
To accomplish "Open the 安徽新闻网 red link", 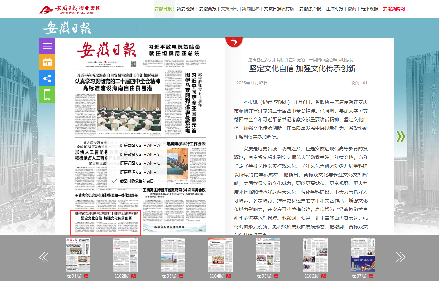I will coord(394,9).
